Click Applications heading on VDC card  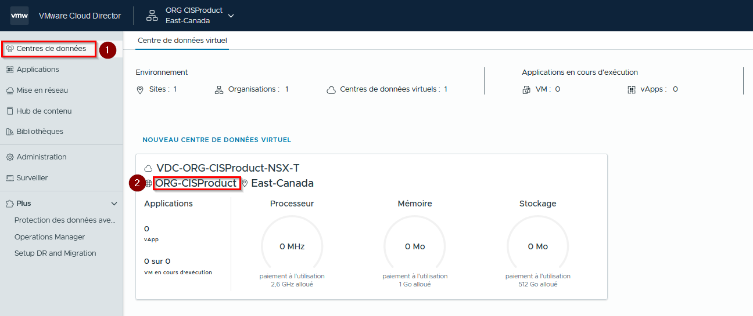pyautogui.click(x=168, y=204)
